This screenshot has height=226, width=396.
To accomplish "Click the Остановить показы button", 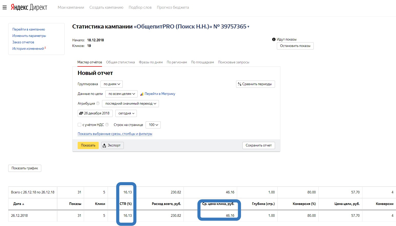I will point(295,46).
